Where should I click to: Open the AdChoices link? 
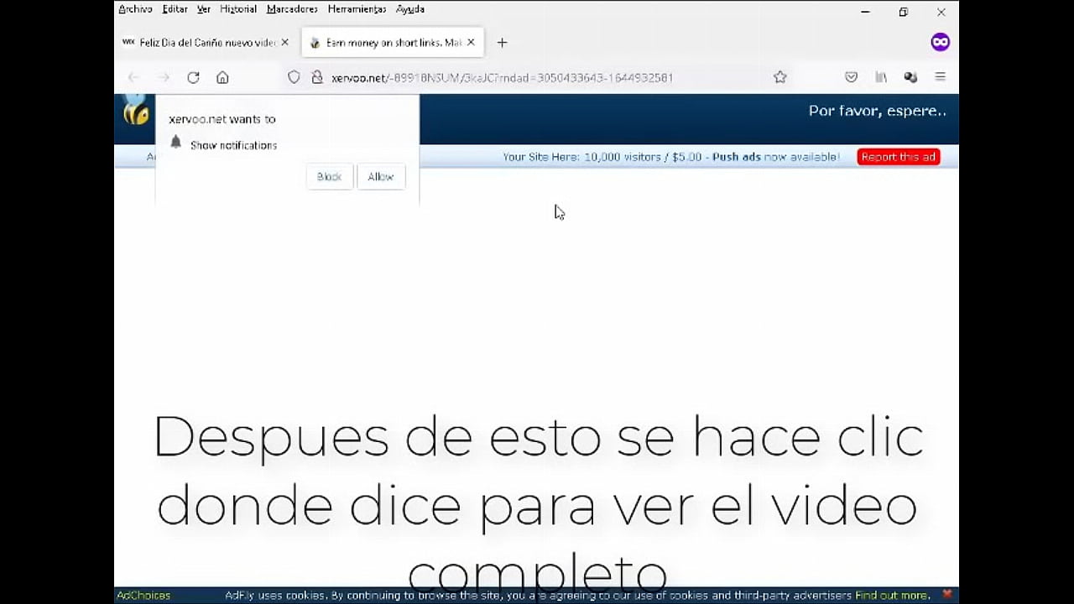click(143, 596)
